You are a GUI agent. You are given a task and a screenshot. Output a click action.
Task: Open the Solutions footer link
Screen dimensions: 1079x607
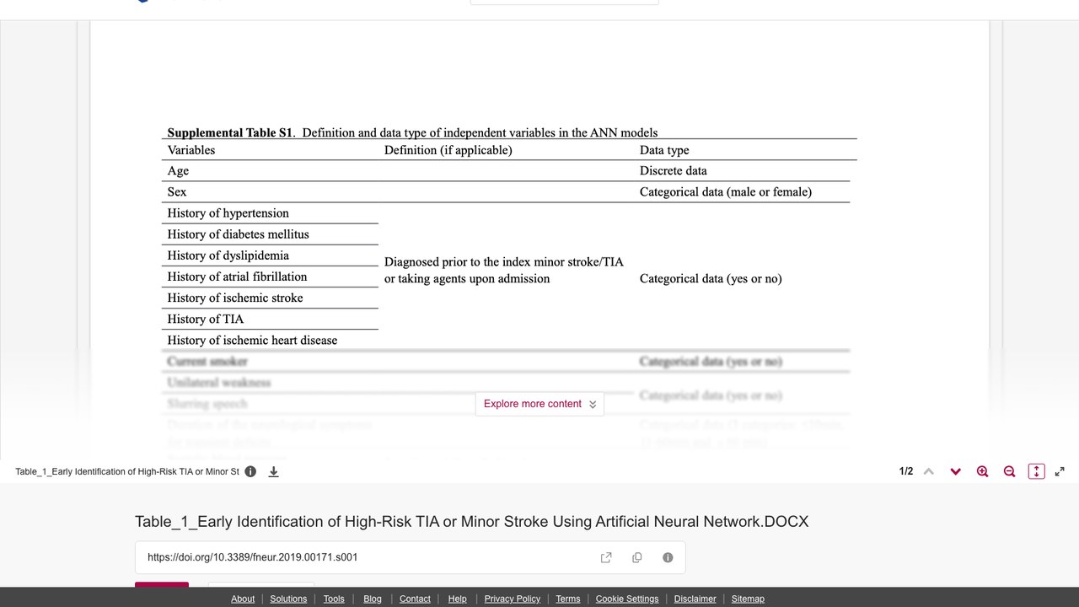(288, 599)
